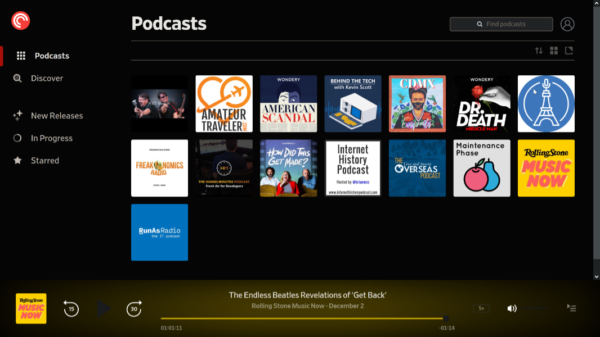Open the Dr. Death podcast thumbnail

tap(482, 104)
